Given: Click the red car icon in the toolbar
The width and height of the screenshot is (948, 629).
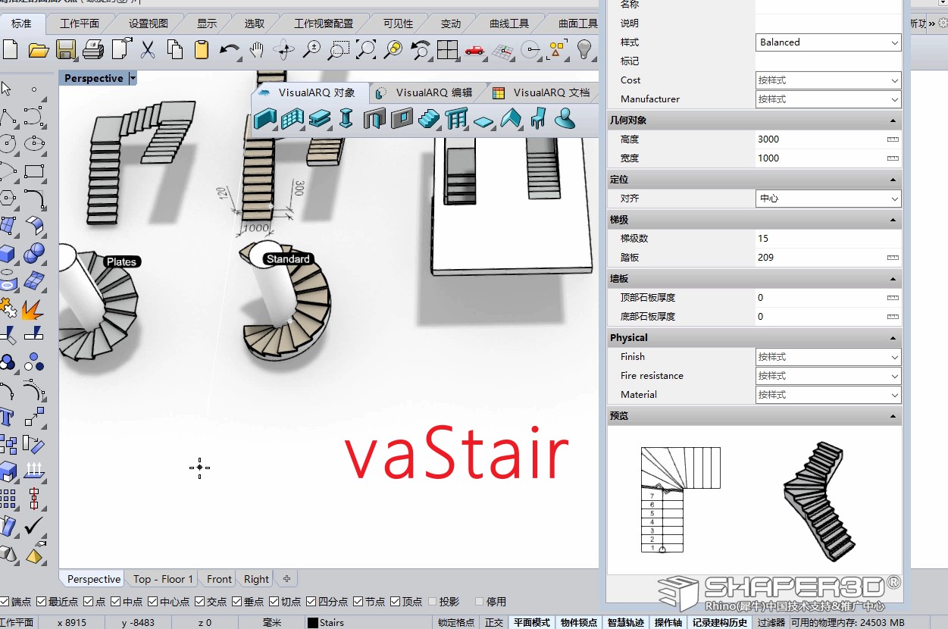Looking at the screenshot, I should (x=474, y=50).
